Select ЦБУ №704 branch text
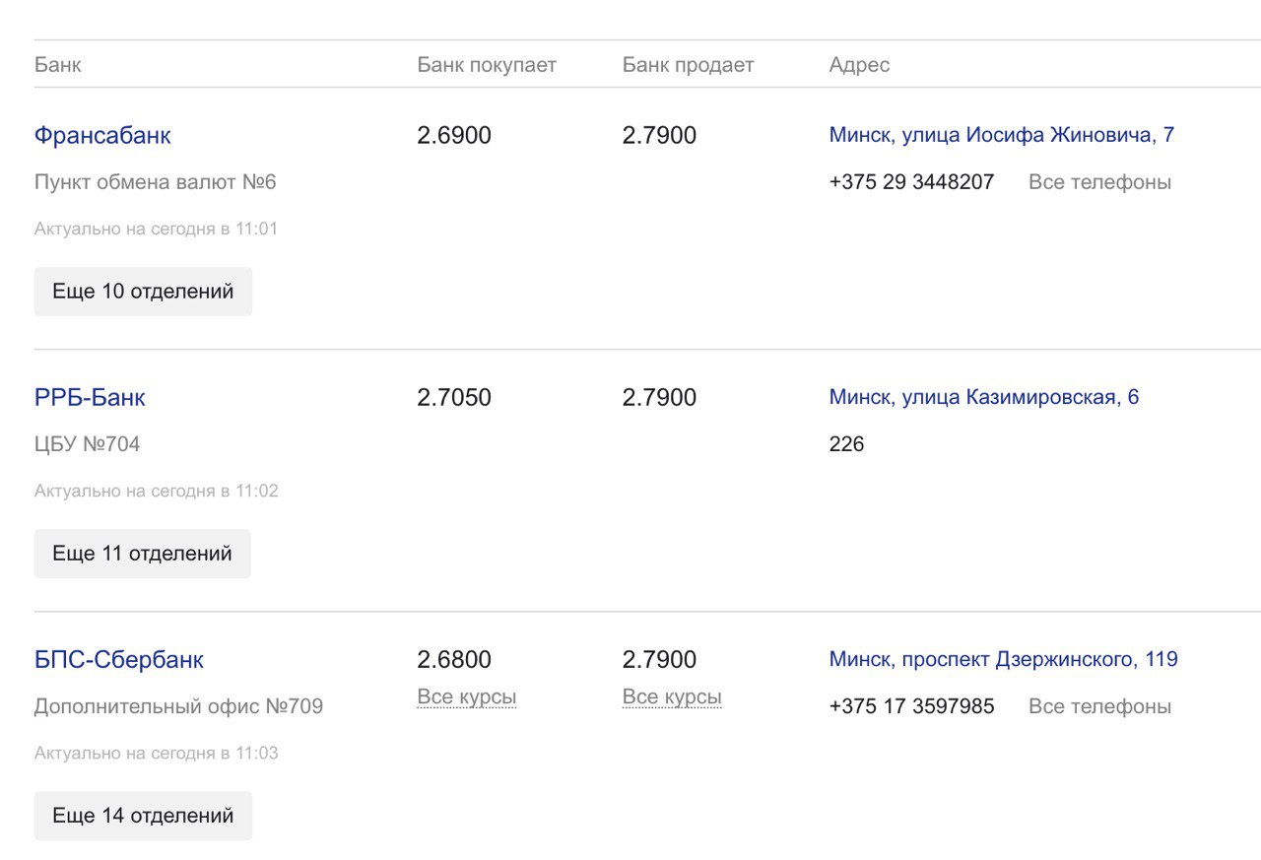This screenshot has width=1261, height=860. 87,444
